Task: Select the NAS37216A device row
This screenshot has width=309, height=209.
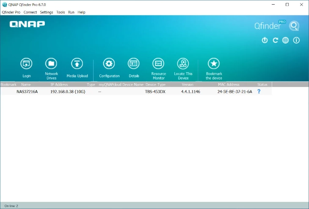Action: pyautogui.click(x=136, y=92)
